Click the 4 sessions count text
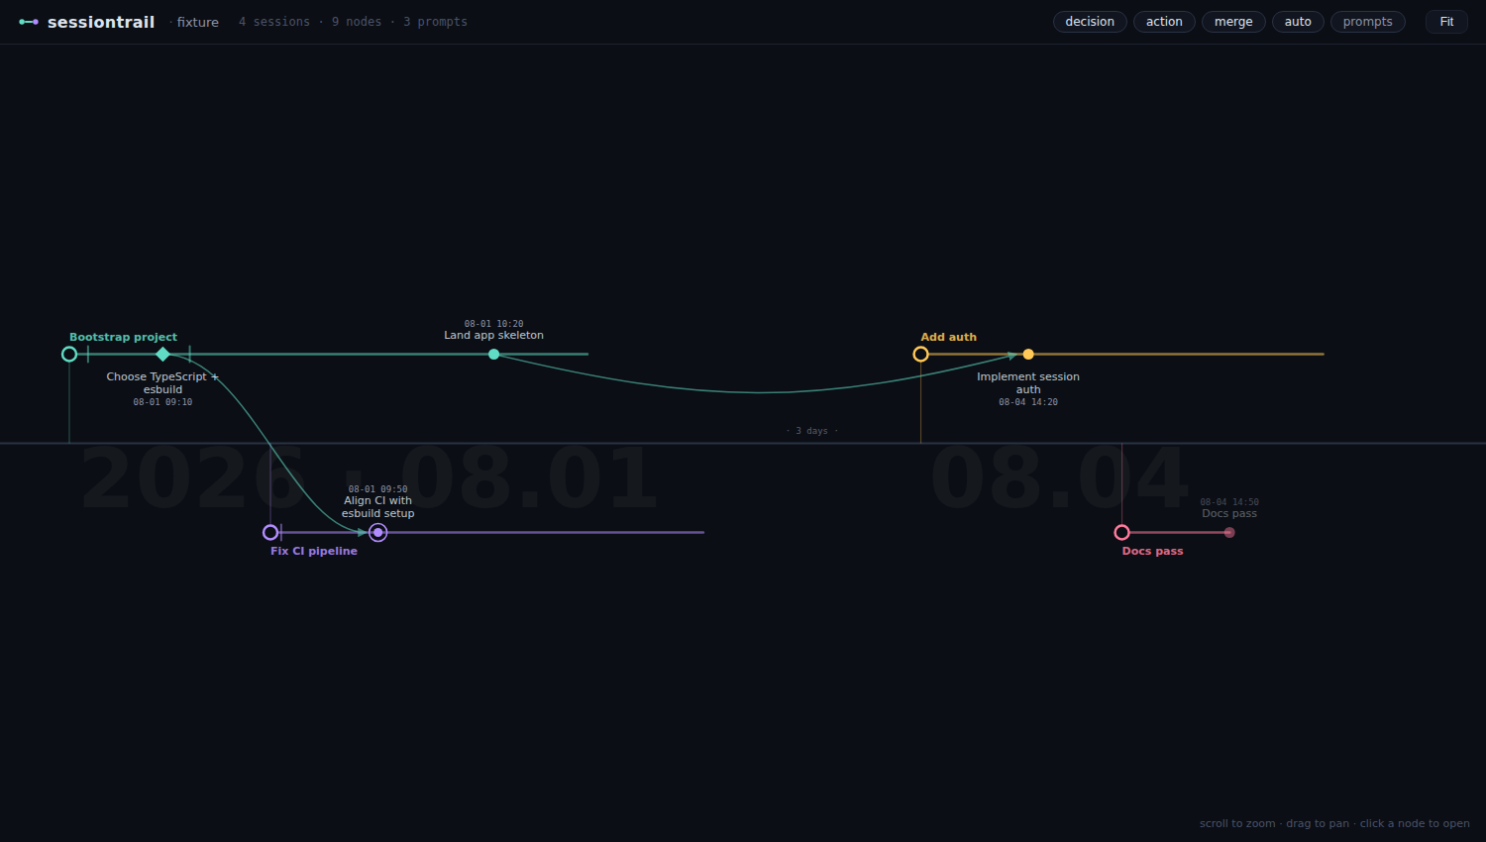 (x=274, y=22)
